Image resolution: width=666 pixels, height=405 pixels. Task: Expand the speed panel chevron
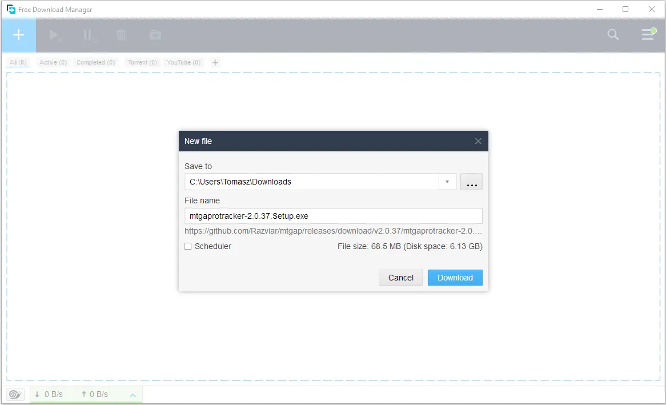click(133, 395)
